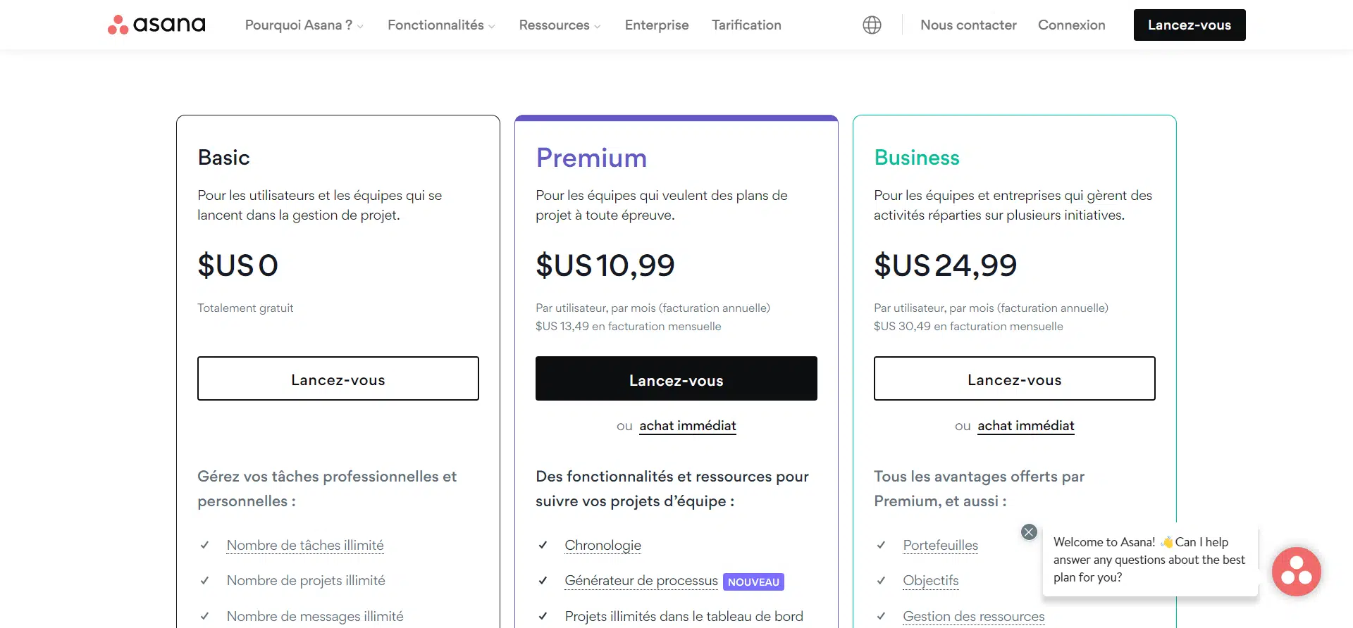
Task: Open the Asana chat bubble launcher
Action: (1296, 571)
